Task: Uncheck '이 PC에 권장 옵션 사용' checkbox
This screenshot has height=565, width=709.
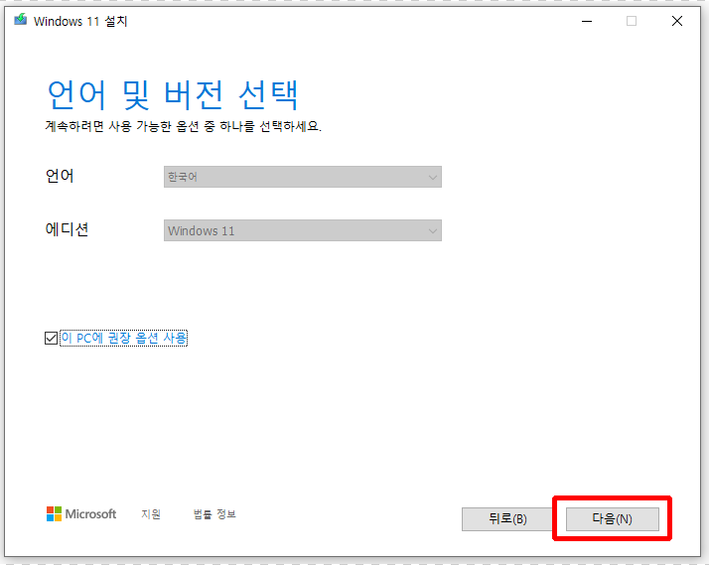Action: point(51,338)
